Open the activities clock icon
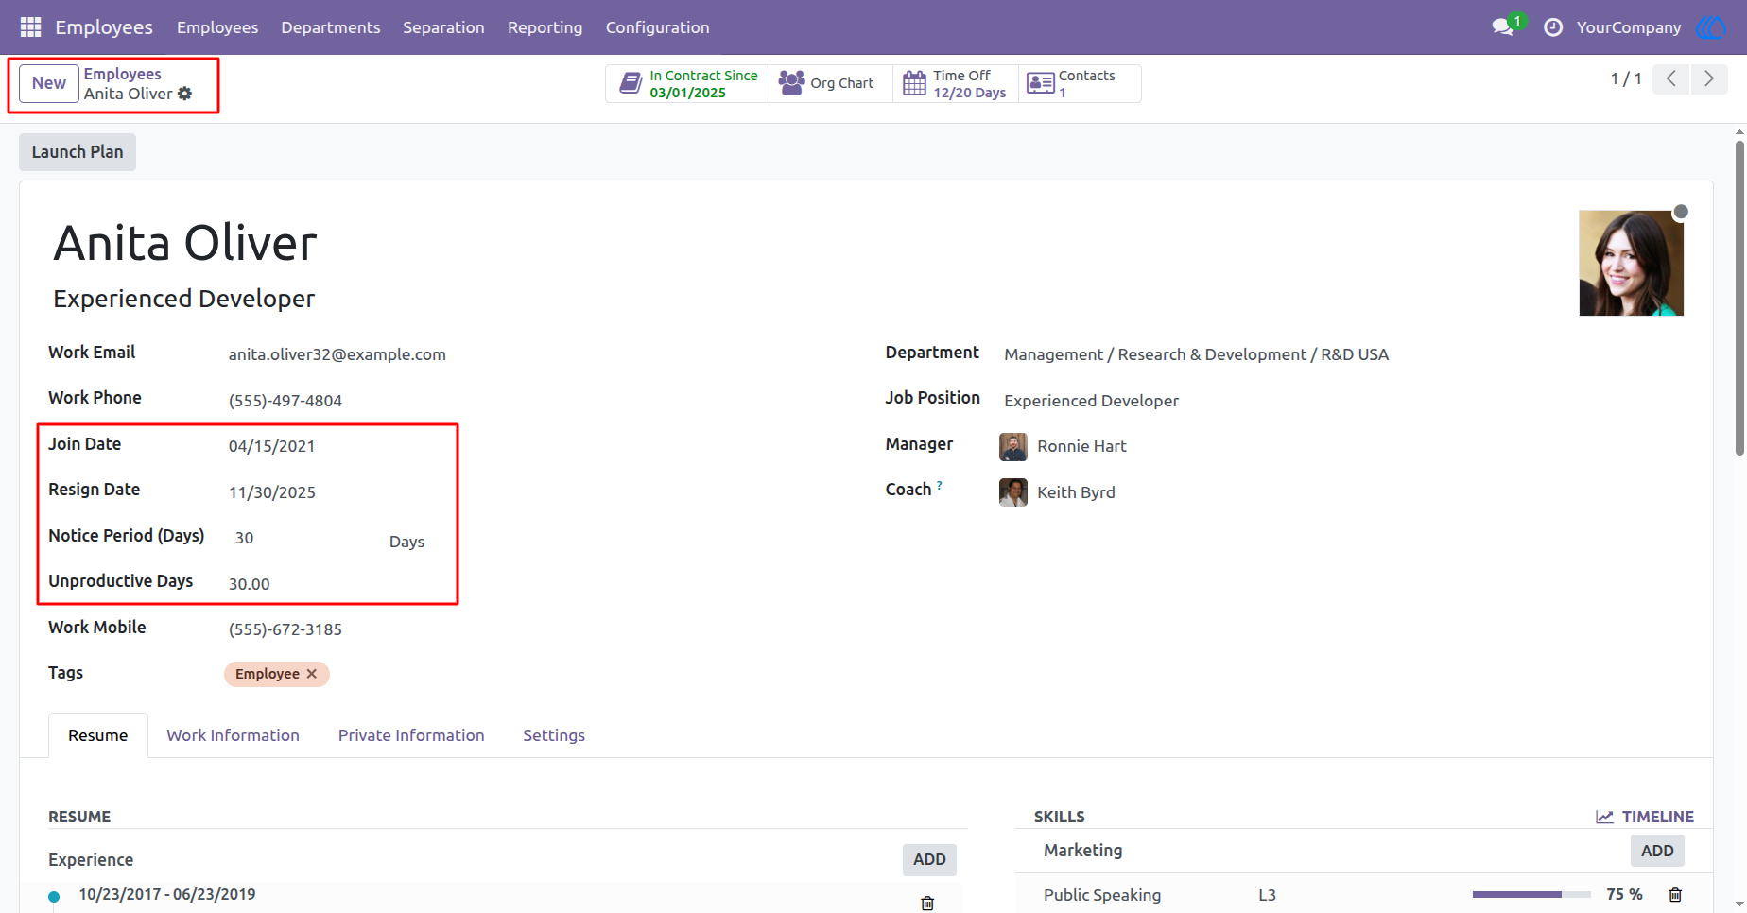 (x=1553, y=27)
